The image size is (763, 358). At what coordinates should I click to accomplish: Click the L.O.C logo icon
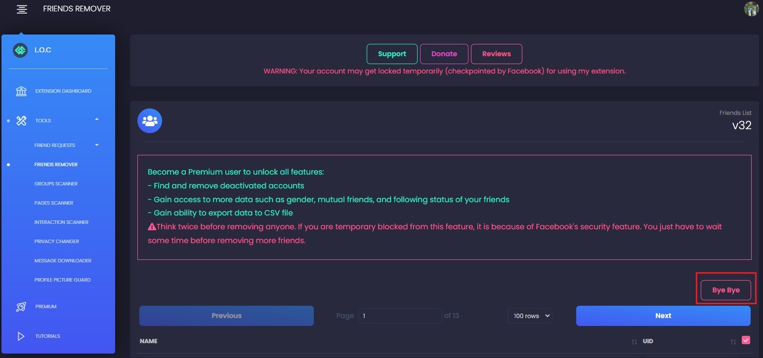point(20,50)
